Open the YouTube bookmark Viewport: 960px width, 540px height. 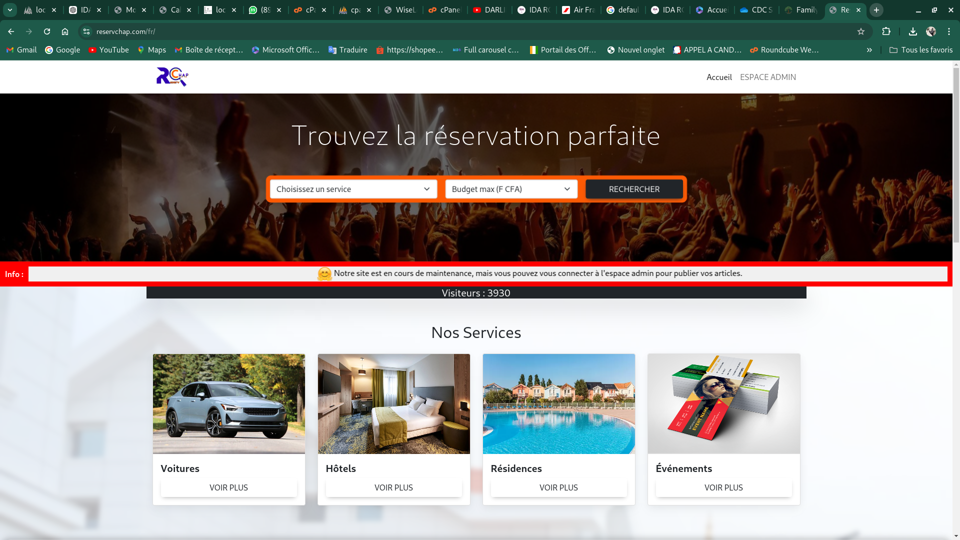pos(108,49)
